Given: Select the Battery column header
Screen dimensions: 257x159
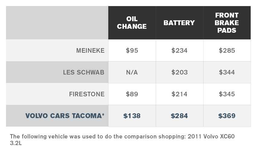Looking at the screenshot, I should [x=179, y=23].
